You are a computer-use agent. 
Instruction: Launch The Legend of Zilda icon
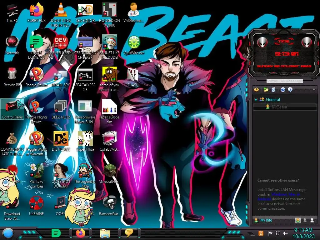[85, 176]
